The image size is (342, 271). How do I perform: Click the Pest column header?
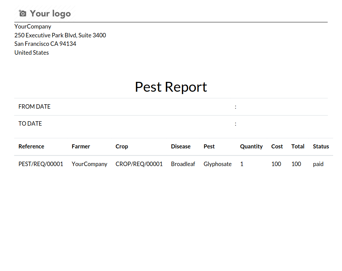209,146
